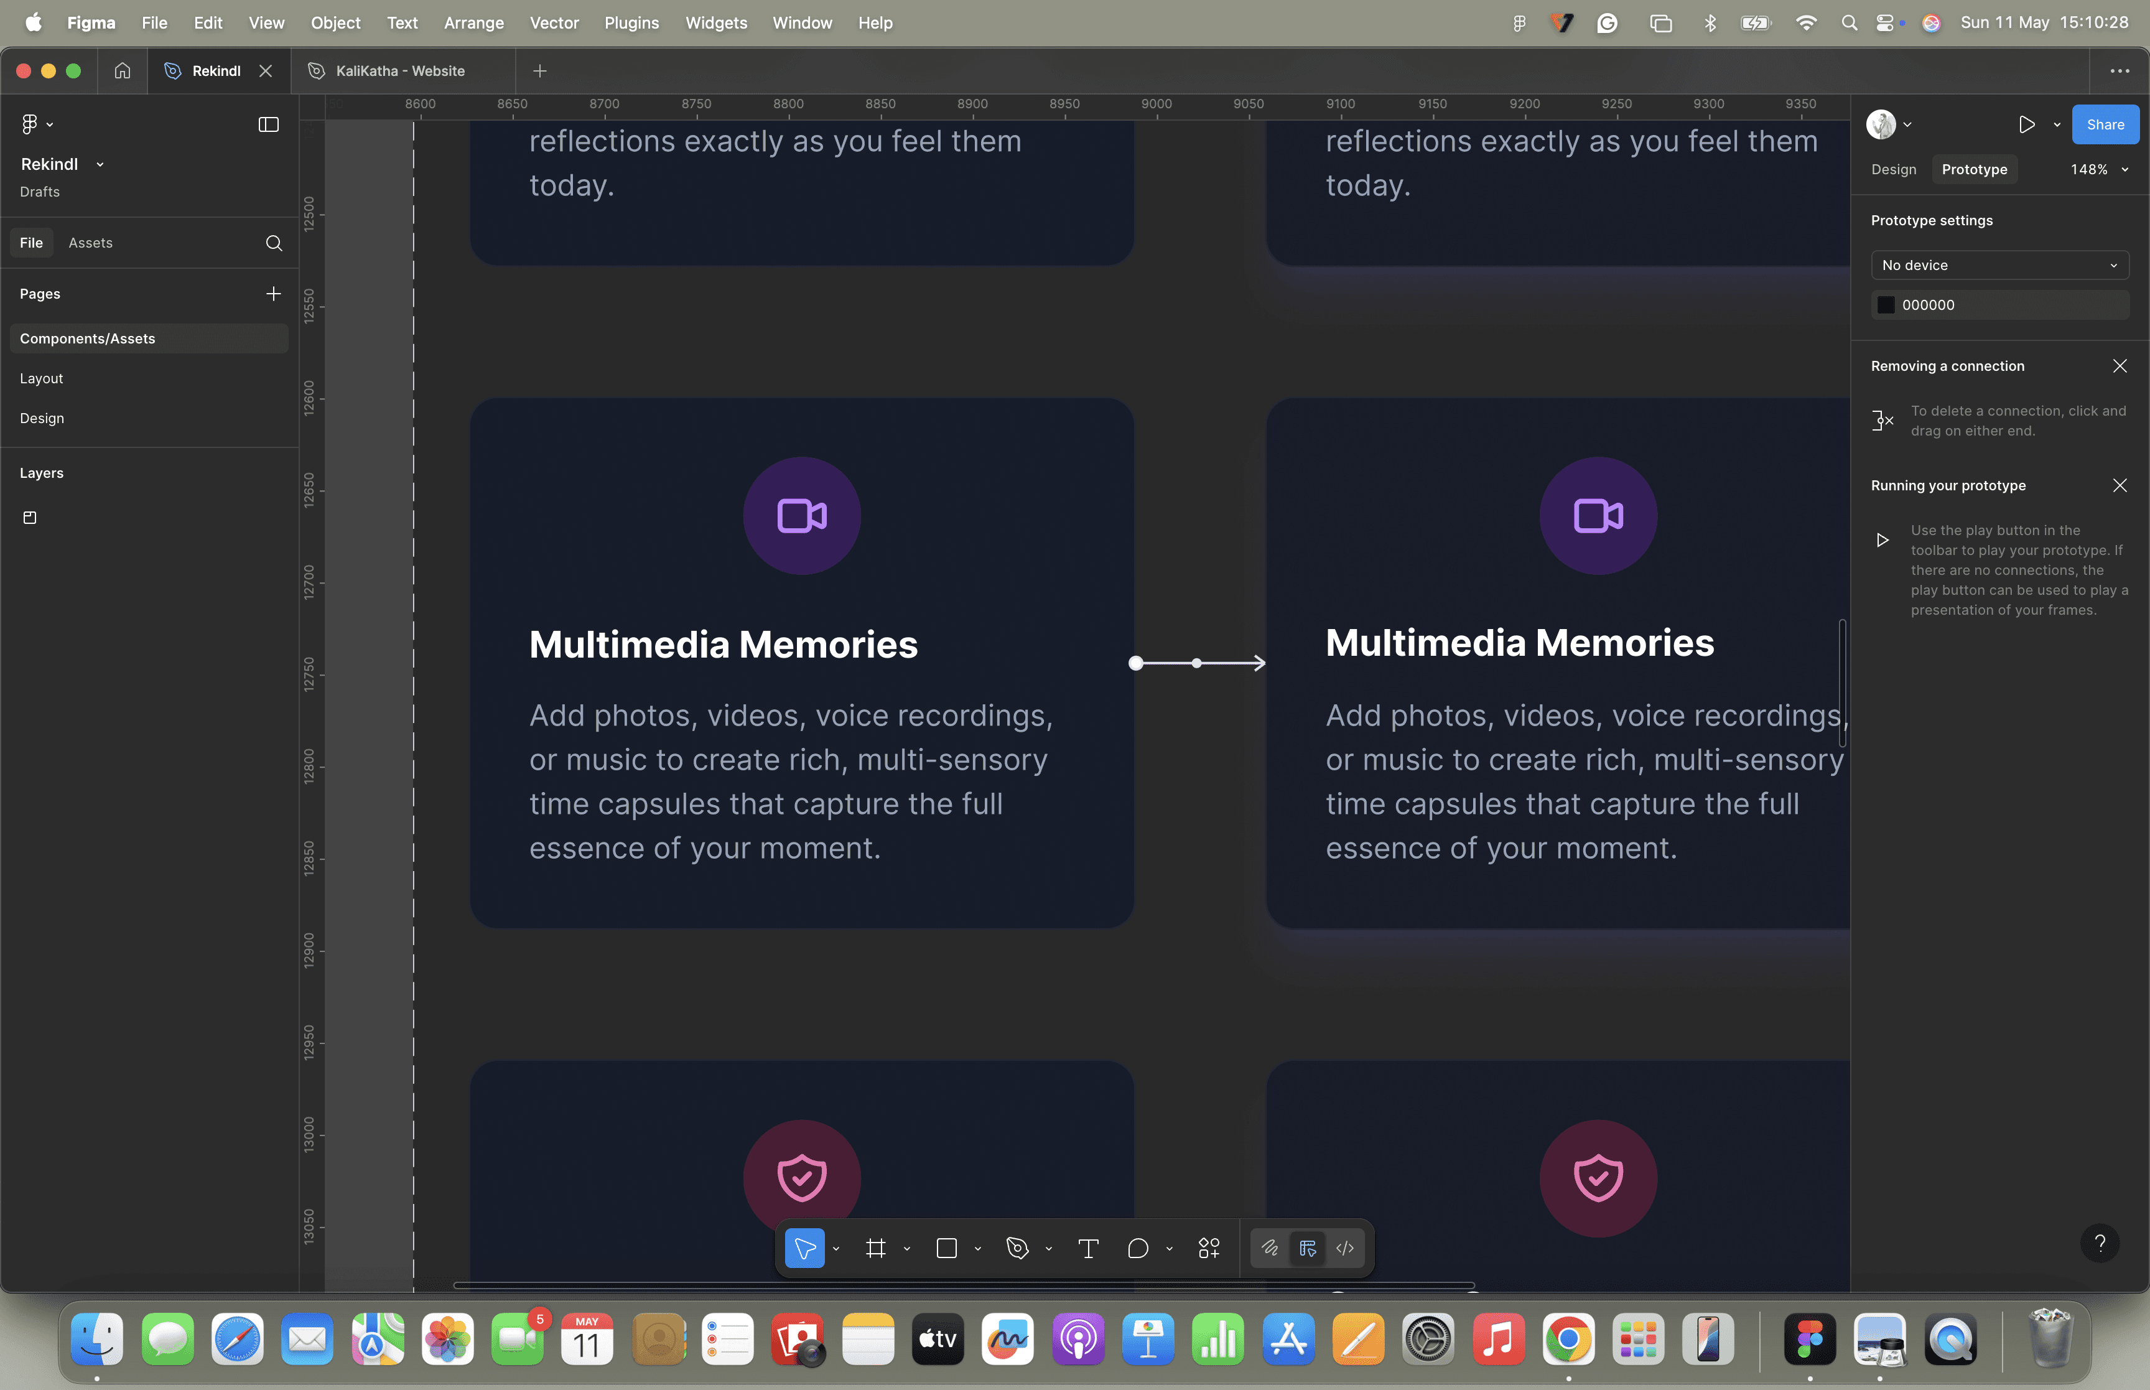Select the Rectangle shape tool
The image size is (2150, 1390).
coord(946,1248)
